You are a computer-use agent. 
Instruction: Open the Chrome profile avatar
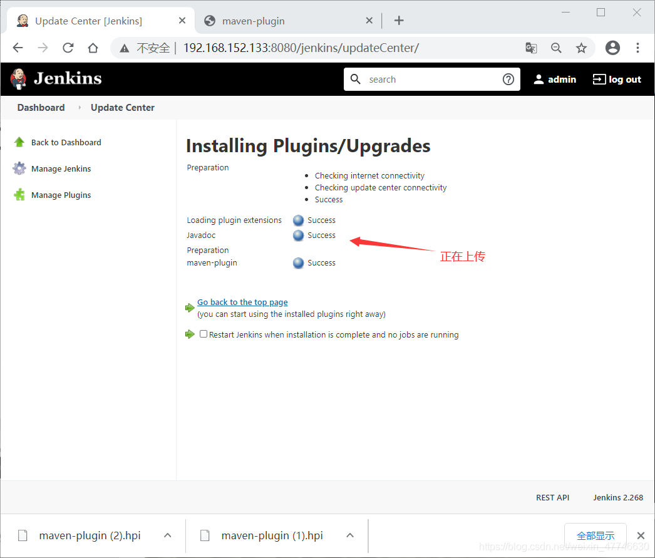(x=612, y=48)
